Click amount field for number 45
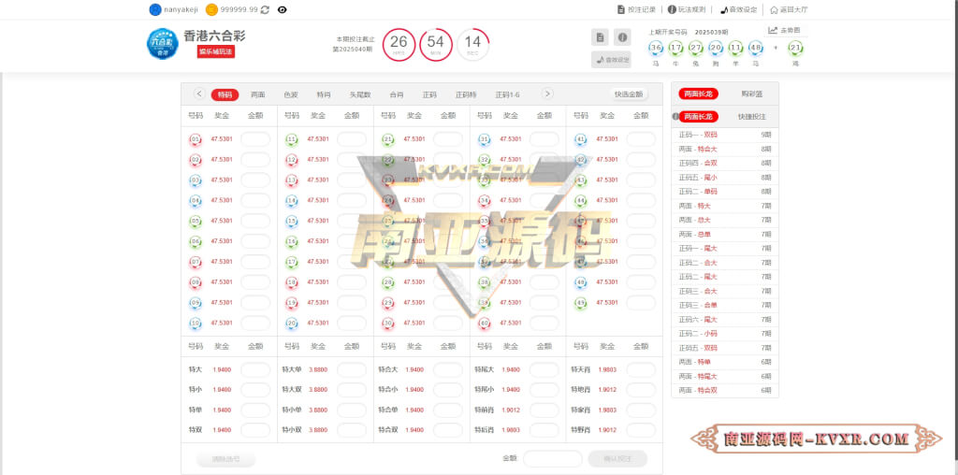Screen dimensions: 958x475 point(641,221)
